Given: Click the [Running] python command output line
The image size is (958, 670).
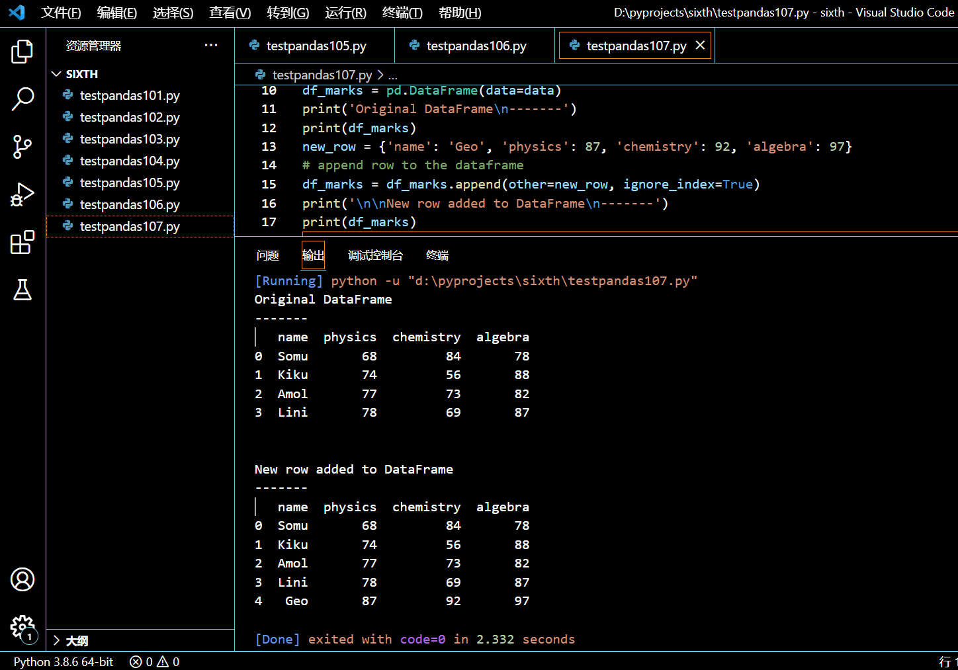Looking at the screenshot, I should (x=476, y=280).
